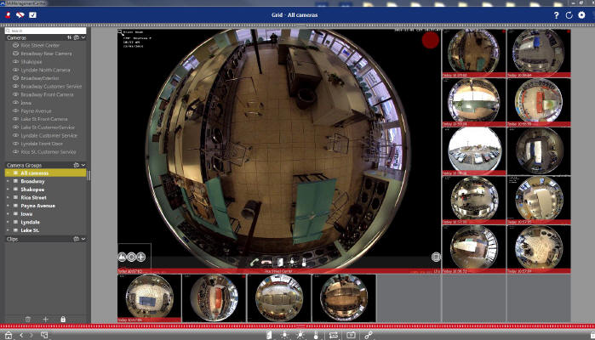Answer call with green phone icon

coord(255,262)
